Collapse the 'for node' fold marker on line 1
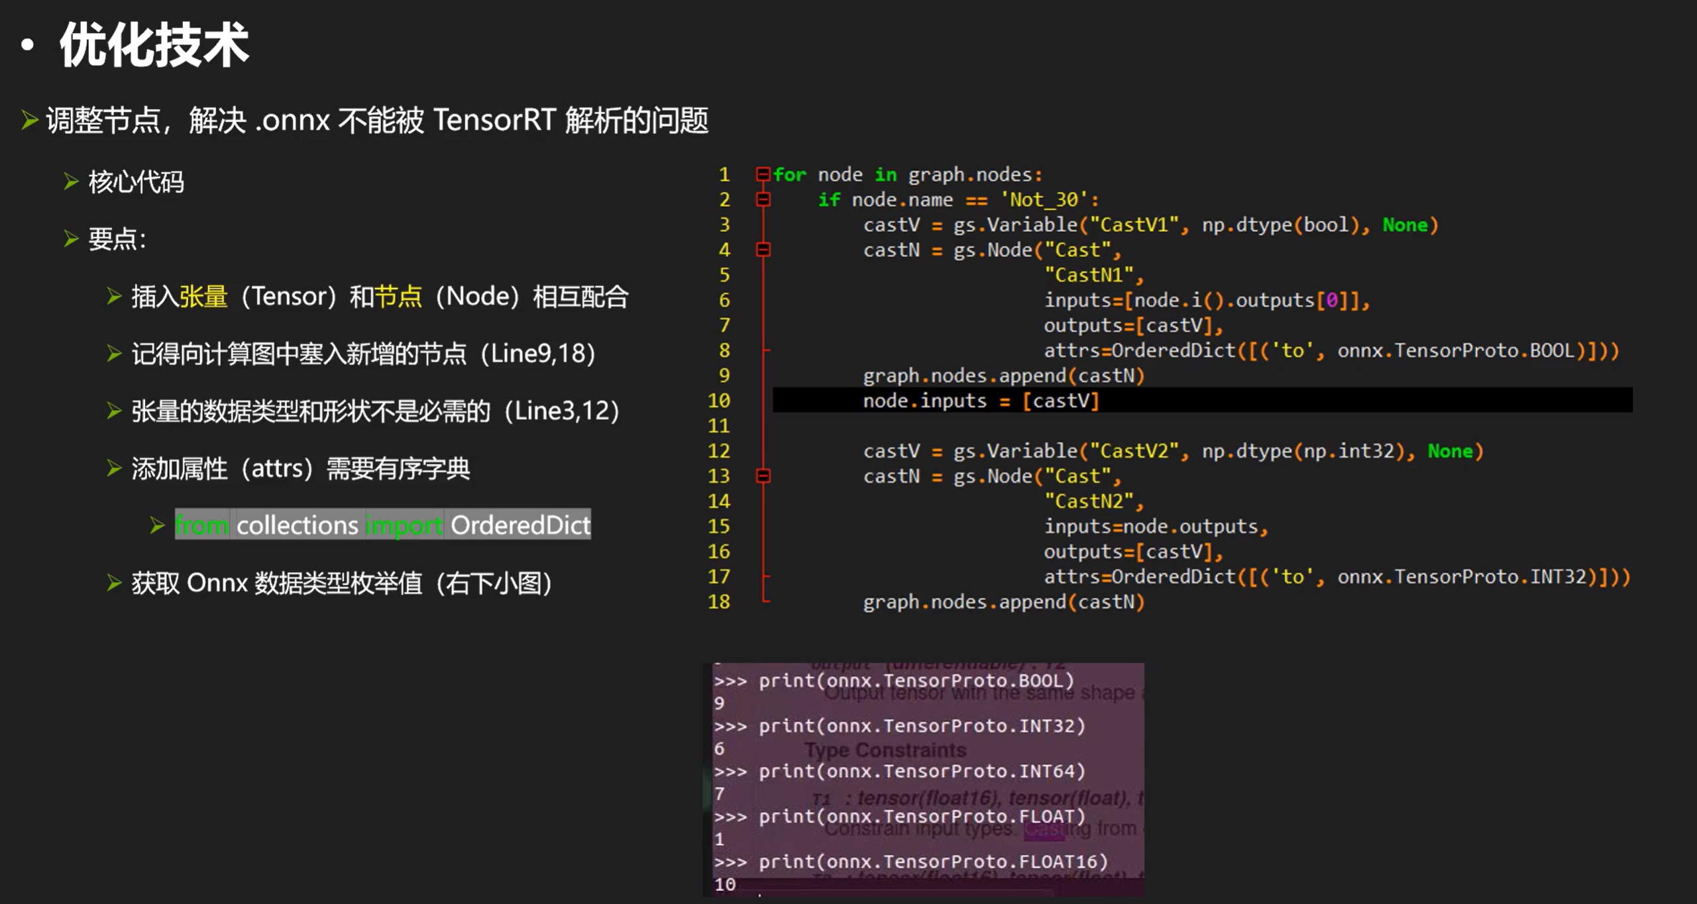The image size is (1697, 904). click(x=763, y=174)
